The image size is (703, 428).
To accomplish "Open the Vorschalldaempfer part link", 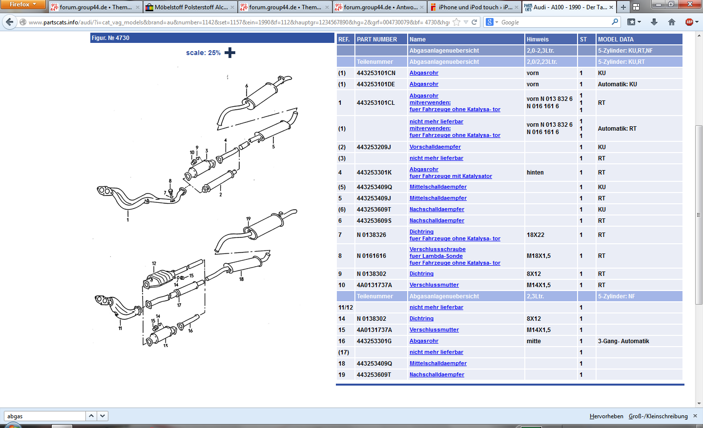I will pyautogui.click(x=435, y=147).
